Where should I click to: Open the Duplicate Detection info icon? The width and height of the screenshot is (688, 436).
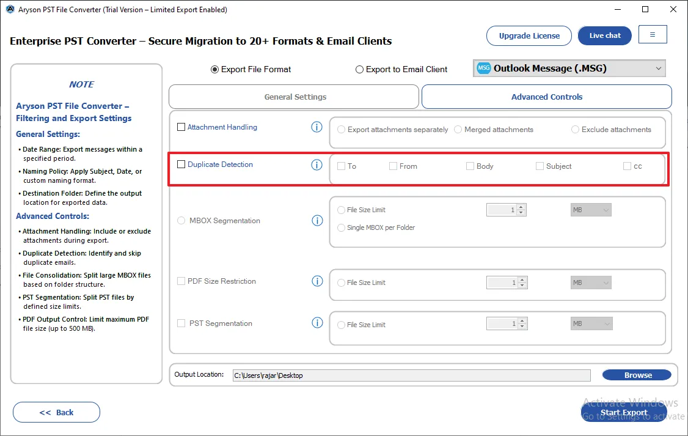coord(317,164)
